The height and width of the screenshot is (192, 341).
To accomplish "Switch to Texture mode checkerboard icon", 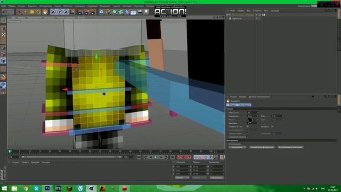I will click(3, 35).
